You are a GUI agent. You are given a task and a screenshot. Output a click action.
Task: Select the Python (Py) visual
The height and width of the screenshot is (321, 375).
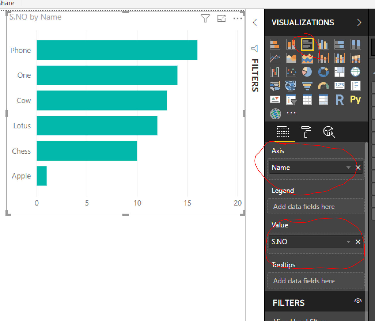(x=355, y=100)
